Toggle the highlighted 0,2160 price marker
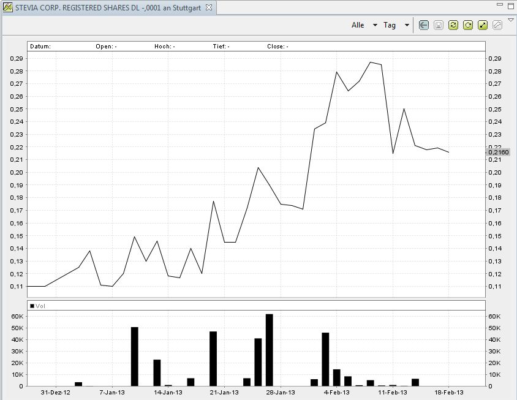The image size is (517, 400). 500,151
